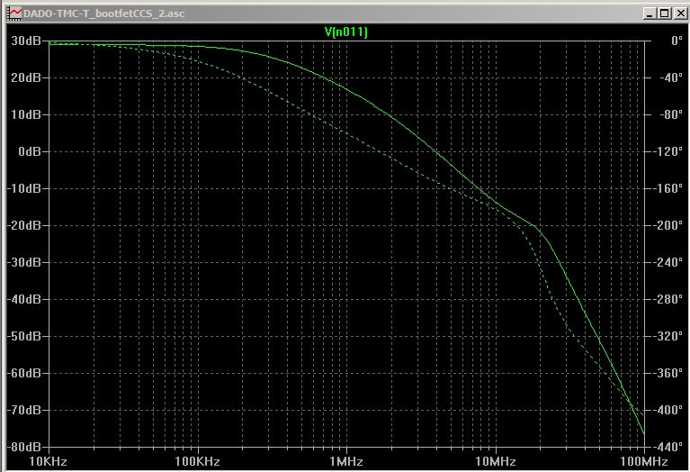Click the -40dB magnitude axis label
The image size is (690, 472).
24,299
